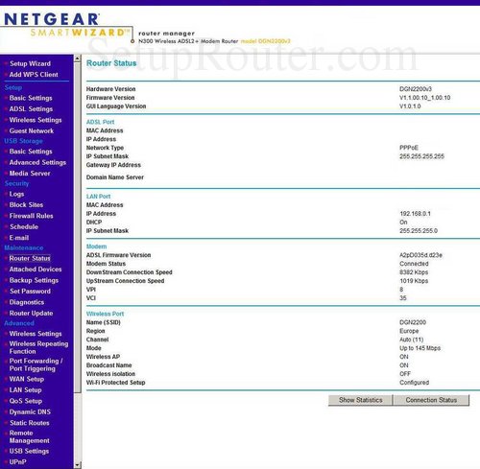This screenshot has height=469, width=480.
Task: Click the sidebar scroll up arrow
Action: [78, 59]
